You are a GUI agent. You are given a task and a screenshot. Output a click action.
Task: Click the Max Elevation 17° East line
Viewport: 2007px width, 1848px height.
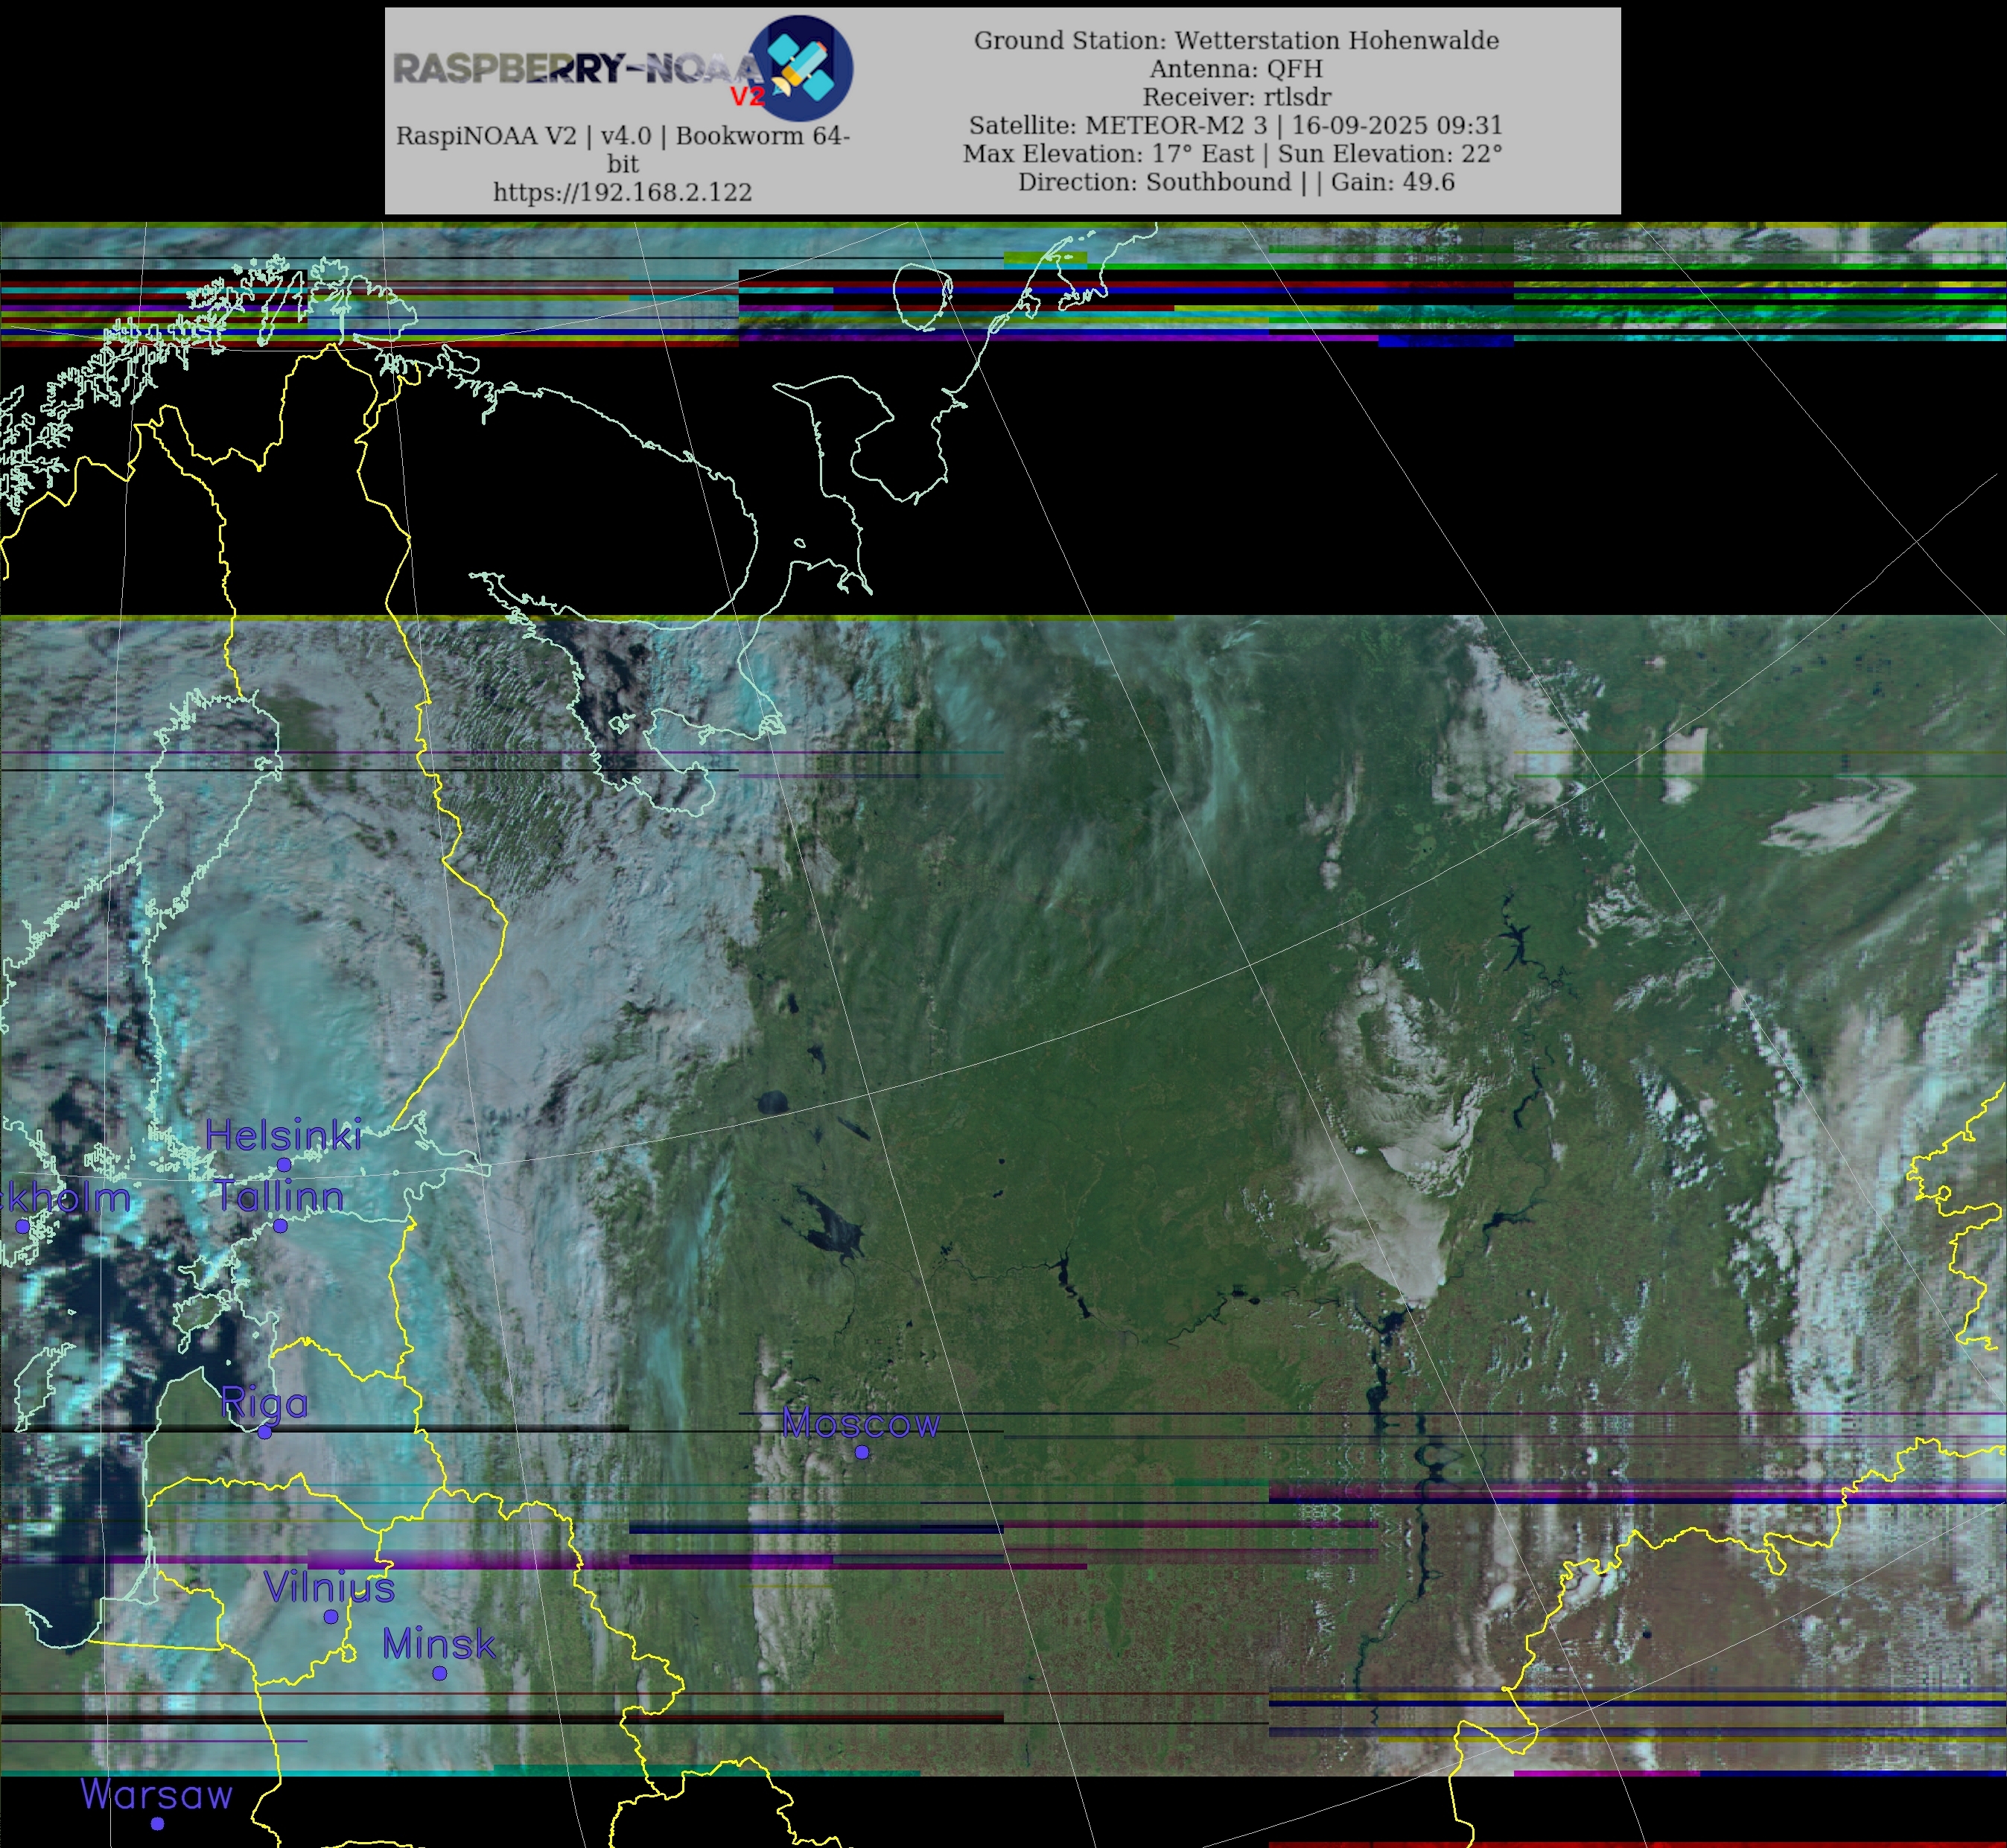1233,153
